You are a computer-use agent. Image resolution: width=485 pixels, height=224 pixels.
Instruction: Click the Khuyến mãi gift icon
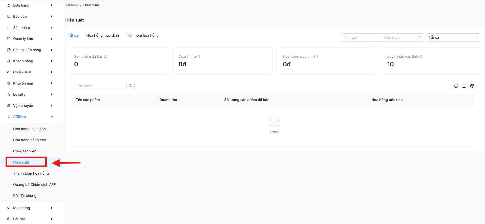coord(9,83)
